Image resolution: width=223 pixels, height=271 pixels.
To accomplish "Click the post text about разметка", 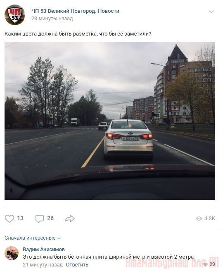I will [78, 34].
